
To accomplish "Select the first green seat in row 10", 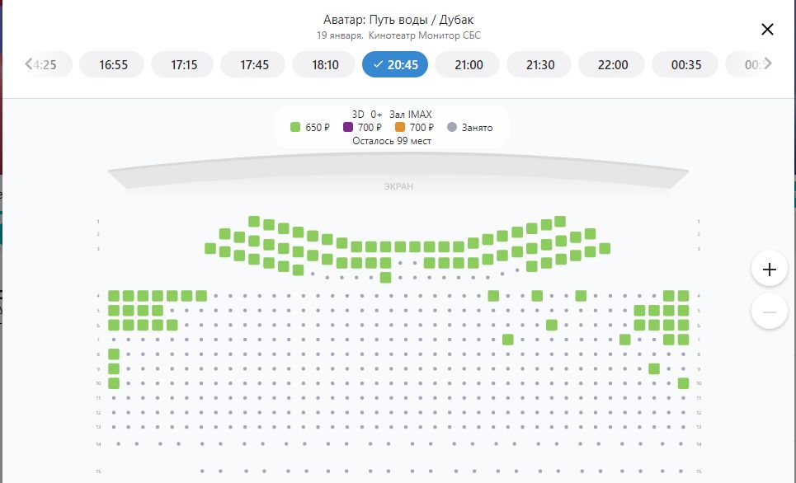I will tap(114, 383).
